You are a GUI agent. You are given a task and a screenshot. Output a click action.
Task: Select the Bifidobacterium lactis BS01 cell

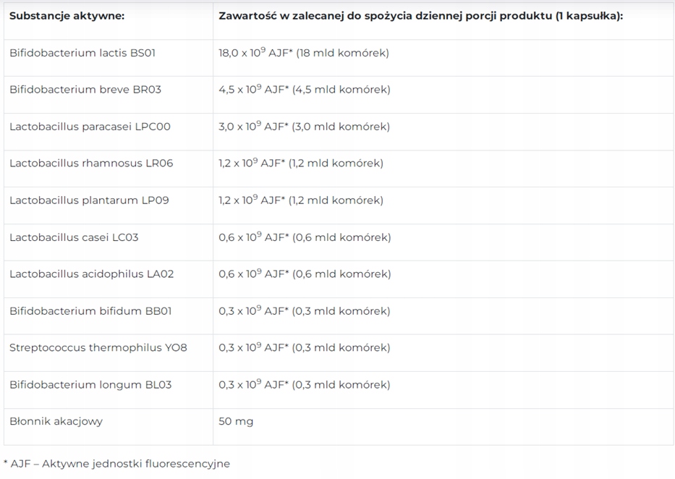tap(82, 53)
